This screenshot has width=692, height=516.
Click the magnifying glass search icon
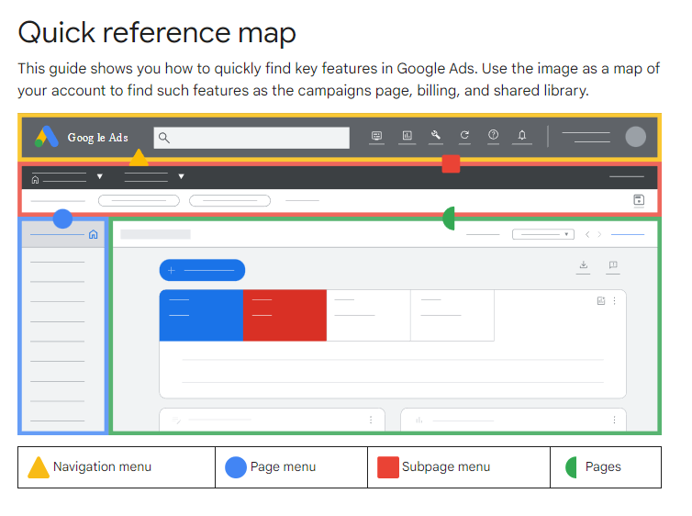[x=164, y=138]
